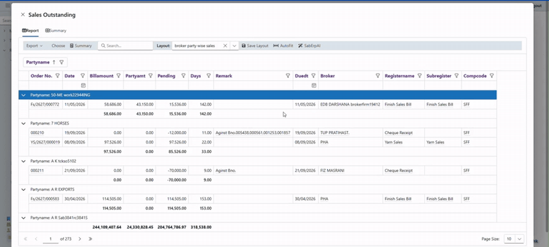Screen dimensions: 549x247
Task: Open Registername column filter
Action: click(x=419, y=75)
